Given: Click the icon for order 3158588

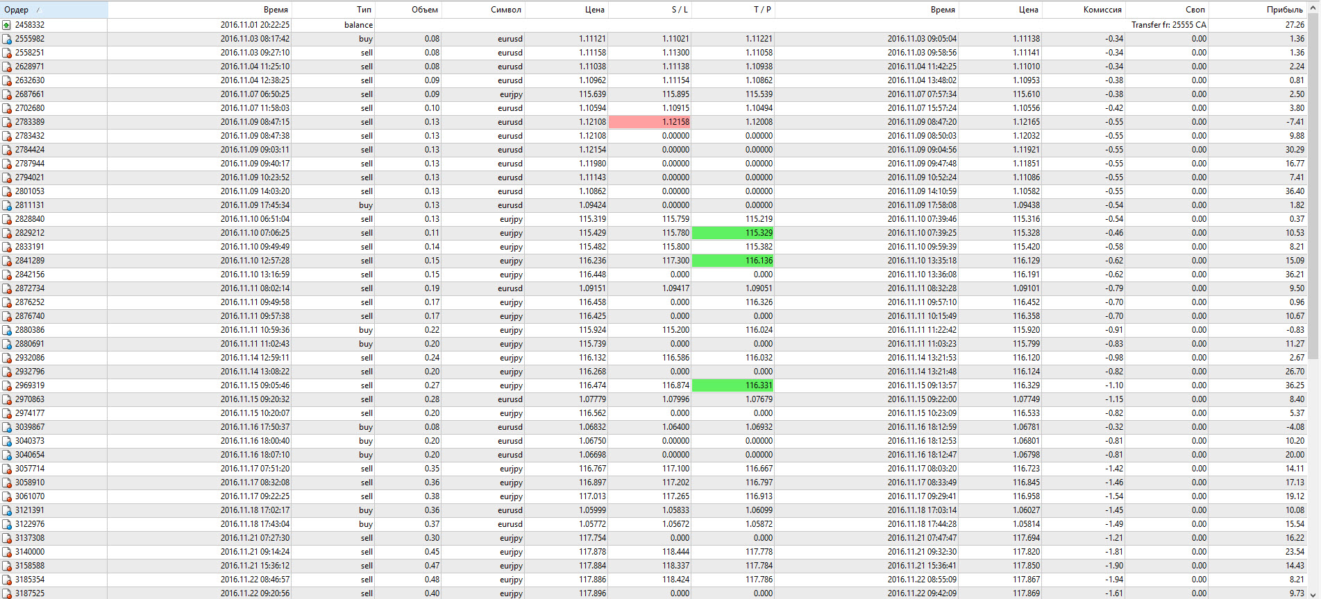Looking at the screenshot, I should click(7, 566).
